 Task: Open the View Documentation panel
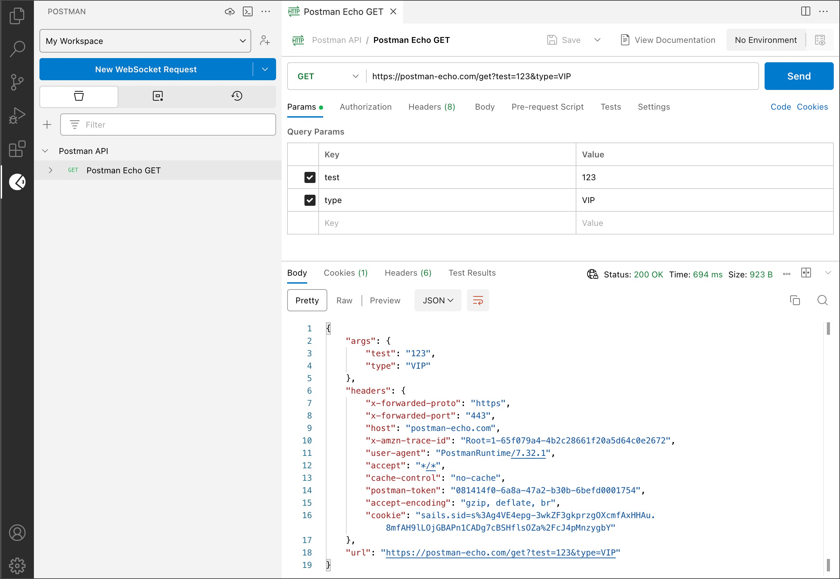666,40
